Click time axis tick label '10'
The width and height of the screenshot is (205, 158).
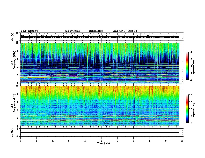pos(182,141)
